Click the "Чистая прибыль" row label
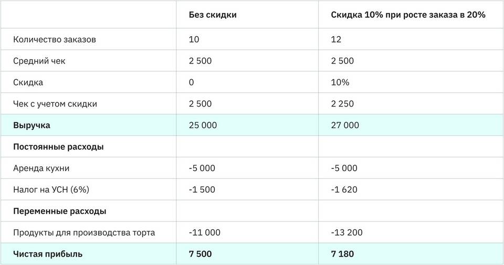This screenshot has height=265, width=504. tap(48, 254)
